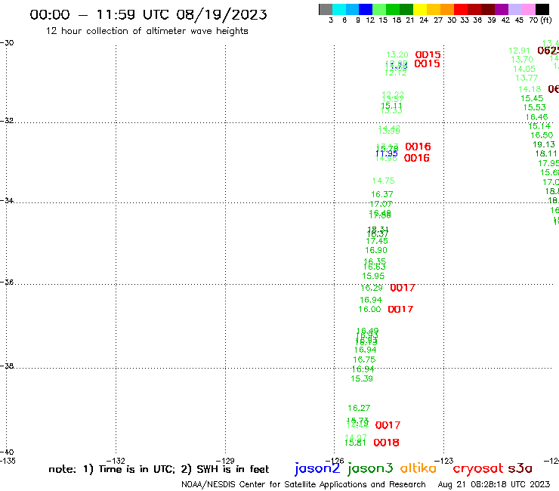This screenshot has width=559, height=491.
Task: Click the wave height value 16.75
Action: click(364, 360)
